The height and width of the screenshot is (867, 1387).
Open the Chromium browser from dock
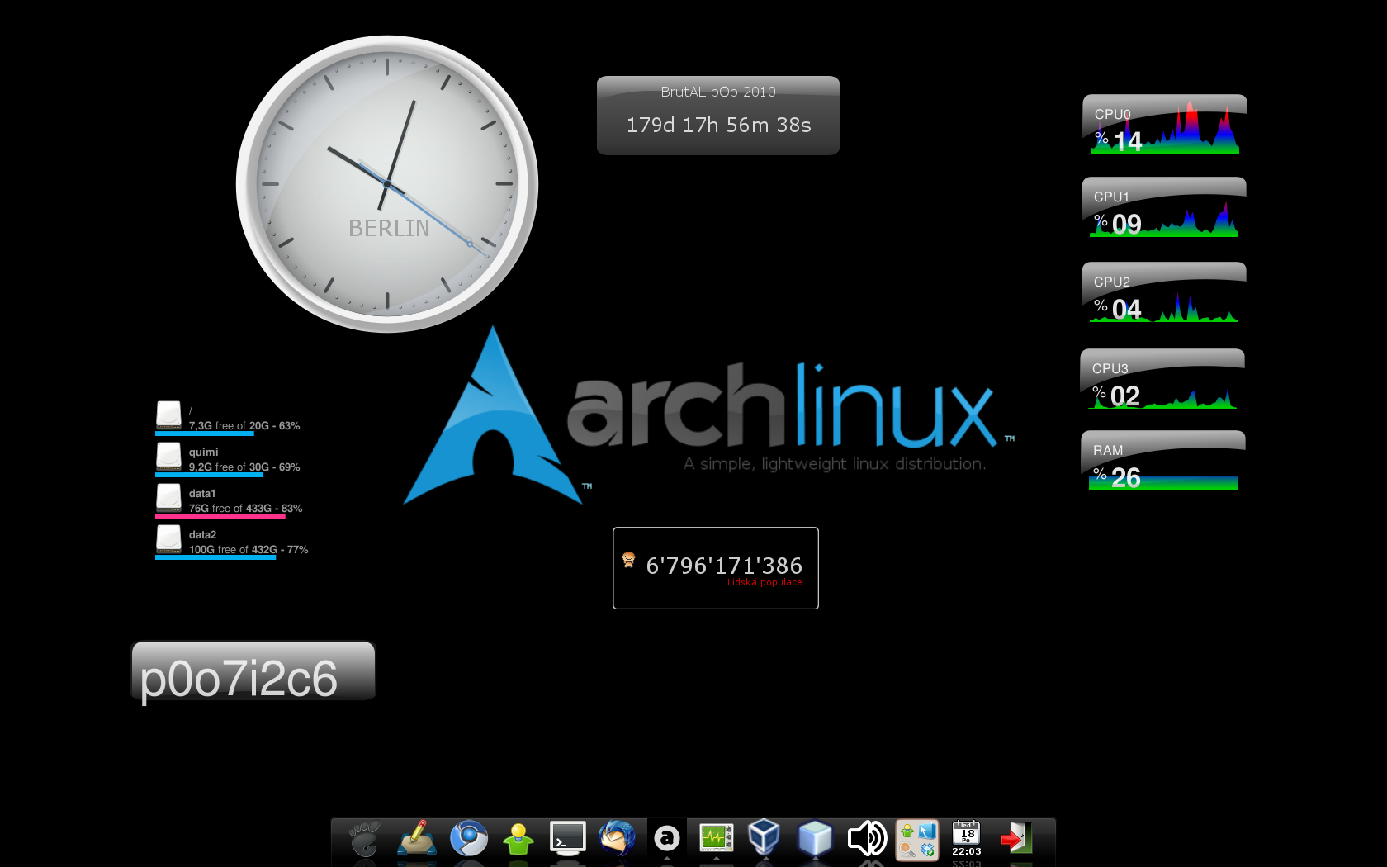[x=469, y=839]
